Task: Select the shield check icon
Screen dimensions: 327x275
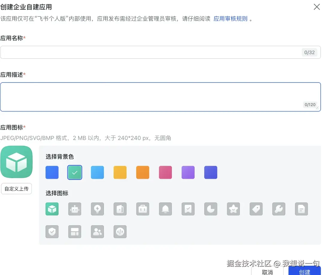Action: click(x=52, y=232)
